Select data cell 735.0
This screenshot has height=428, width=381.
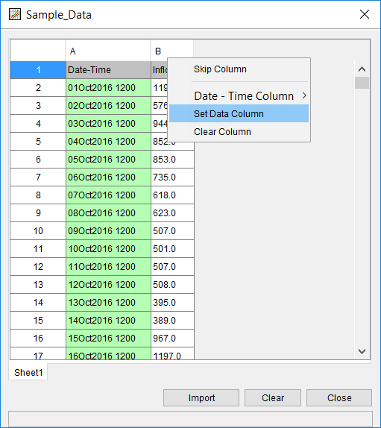pyautogui.click(x=172, y=177)
